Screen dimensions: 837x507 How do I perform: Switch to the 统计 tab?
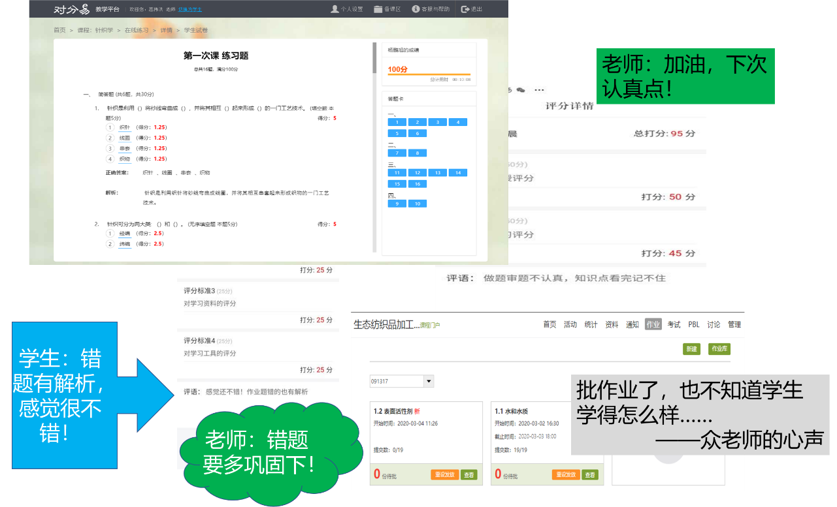coord(591,324)
